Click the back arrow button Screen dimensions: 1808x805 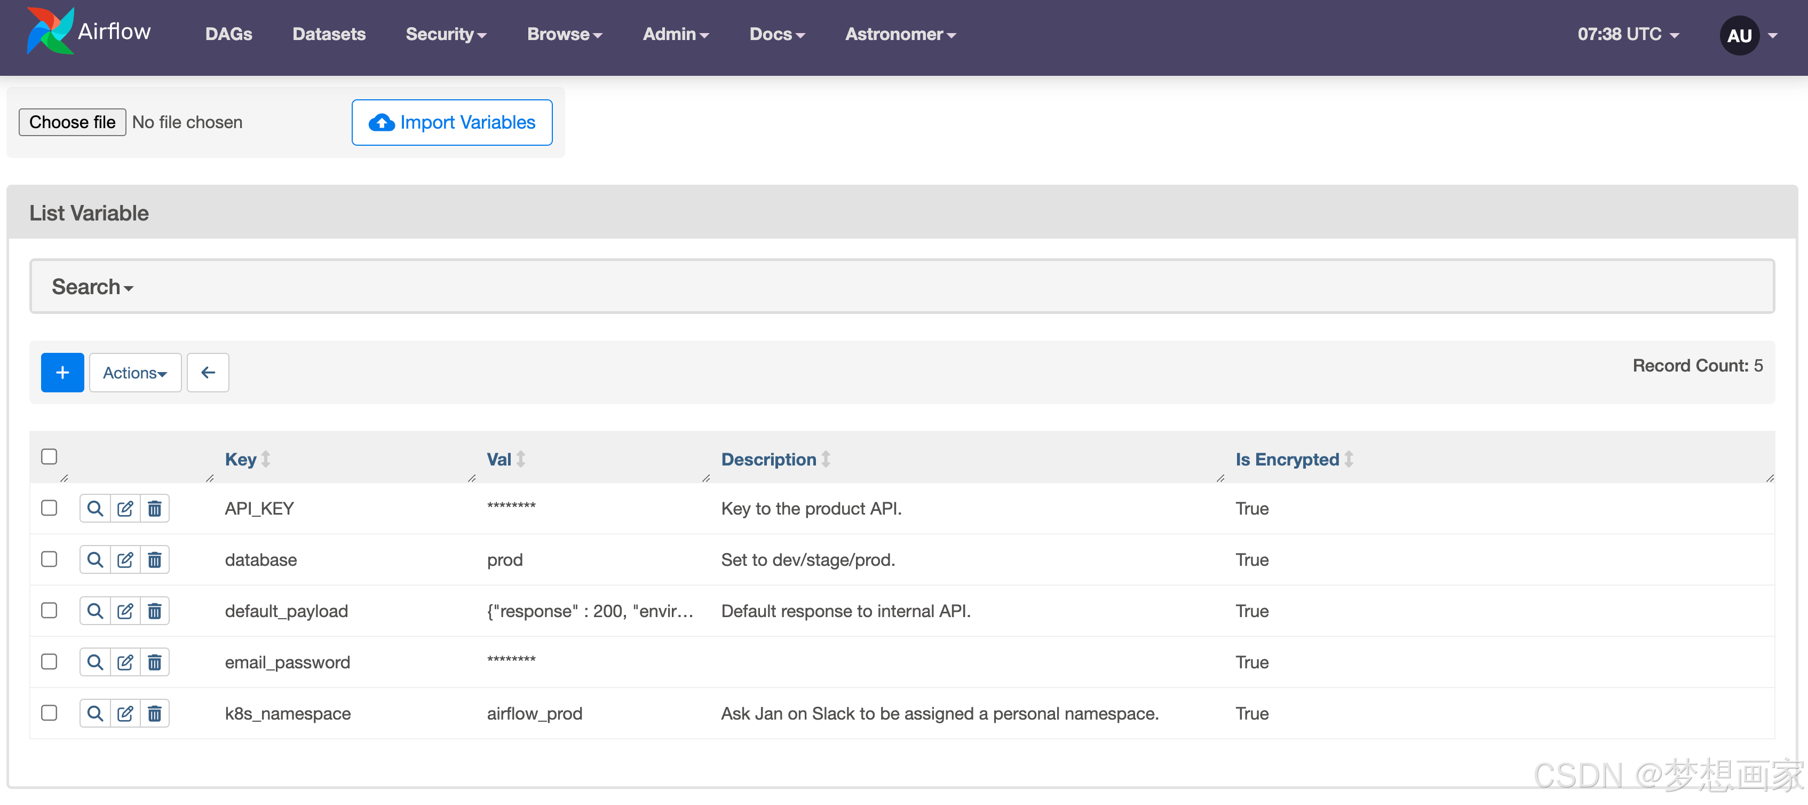(x=208, y=373)
